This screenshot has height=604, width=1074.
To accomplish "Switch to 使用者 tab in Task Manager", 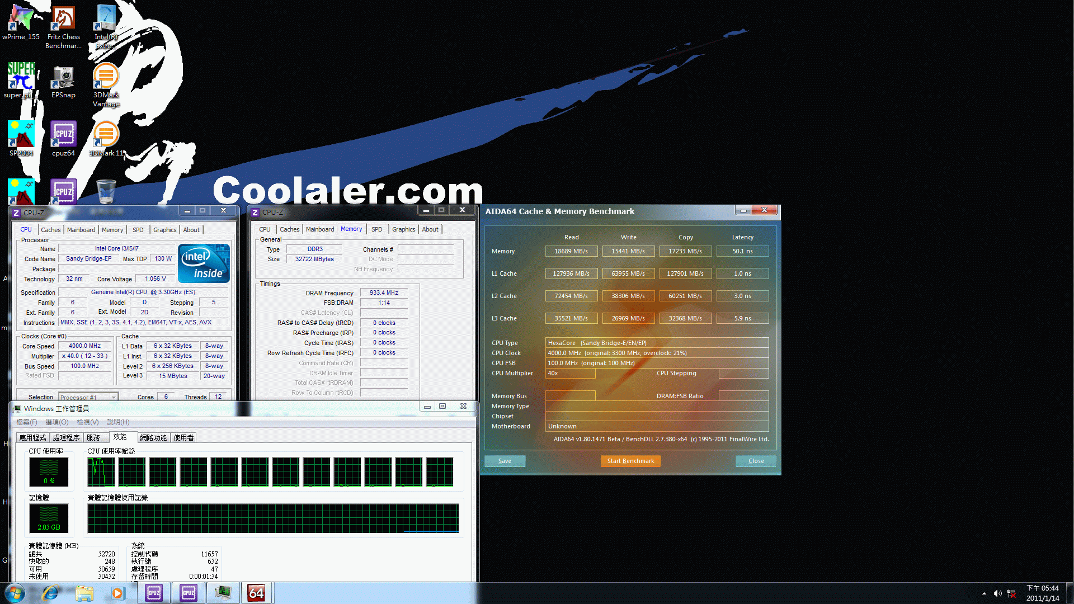I will (x=183, y=438).
